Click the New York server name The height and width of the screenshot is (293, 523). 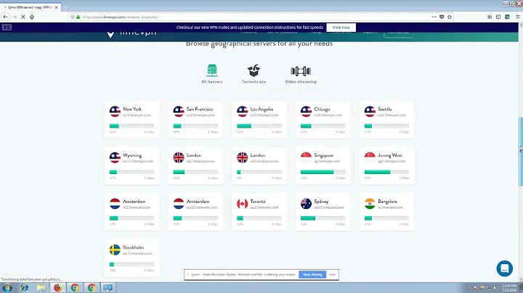132,109
